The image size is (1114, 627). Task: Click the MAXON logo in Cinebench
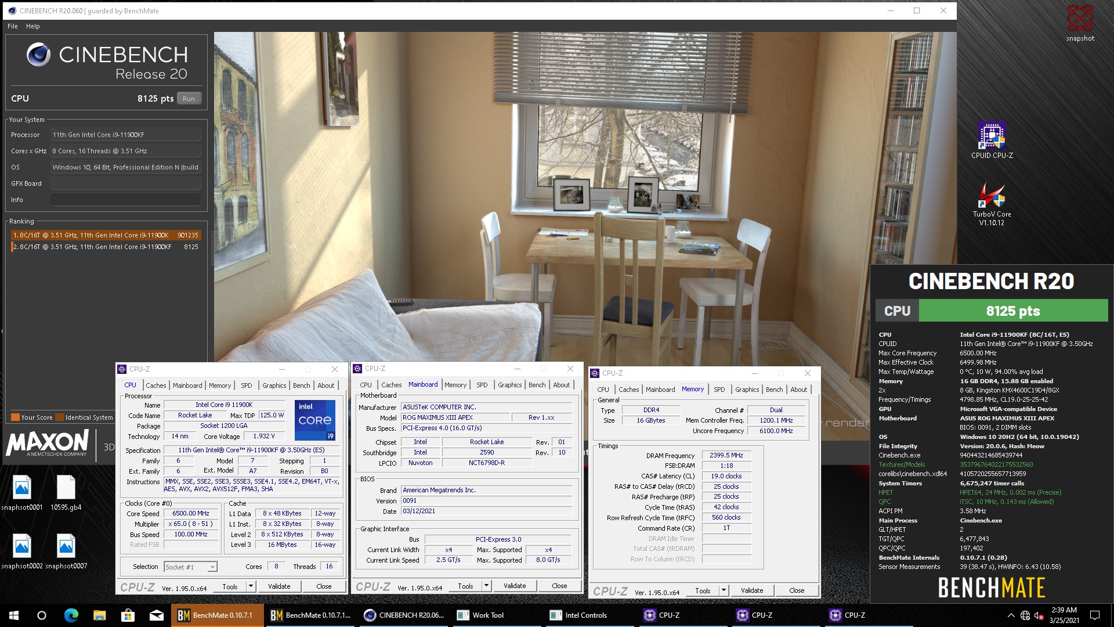pyautogui.click(x=48, y=442)
